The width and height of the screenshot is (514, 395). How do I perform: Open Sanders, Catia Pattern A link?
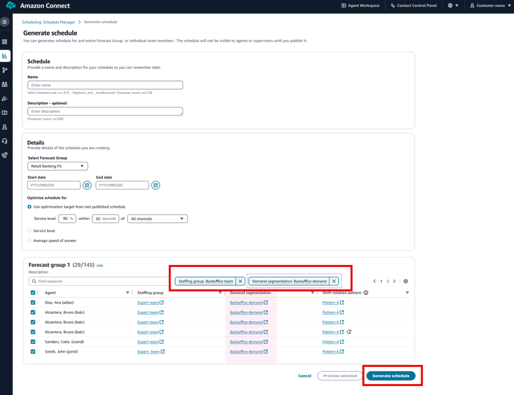tap(330, 342)
